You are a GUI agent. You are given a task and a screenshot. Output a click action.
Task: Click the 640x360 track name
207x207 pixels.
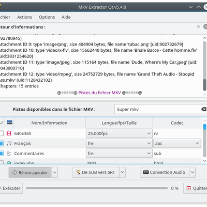tap(23, 134)
